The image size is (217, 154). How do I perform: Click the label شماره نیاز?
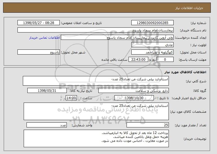point(198,23)
